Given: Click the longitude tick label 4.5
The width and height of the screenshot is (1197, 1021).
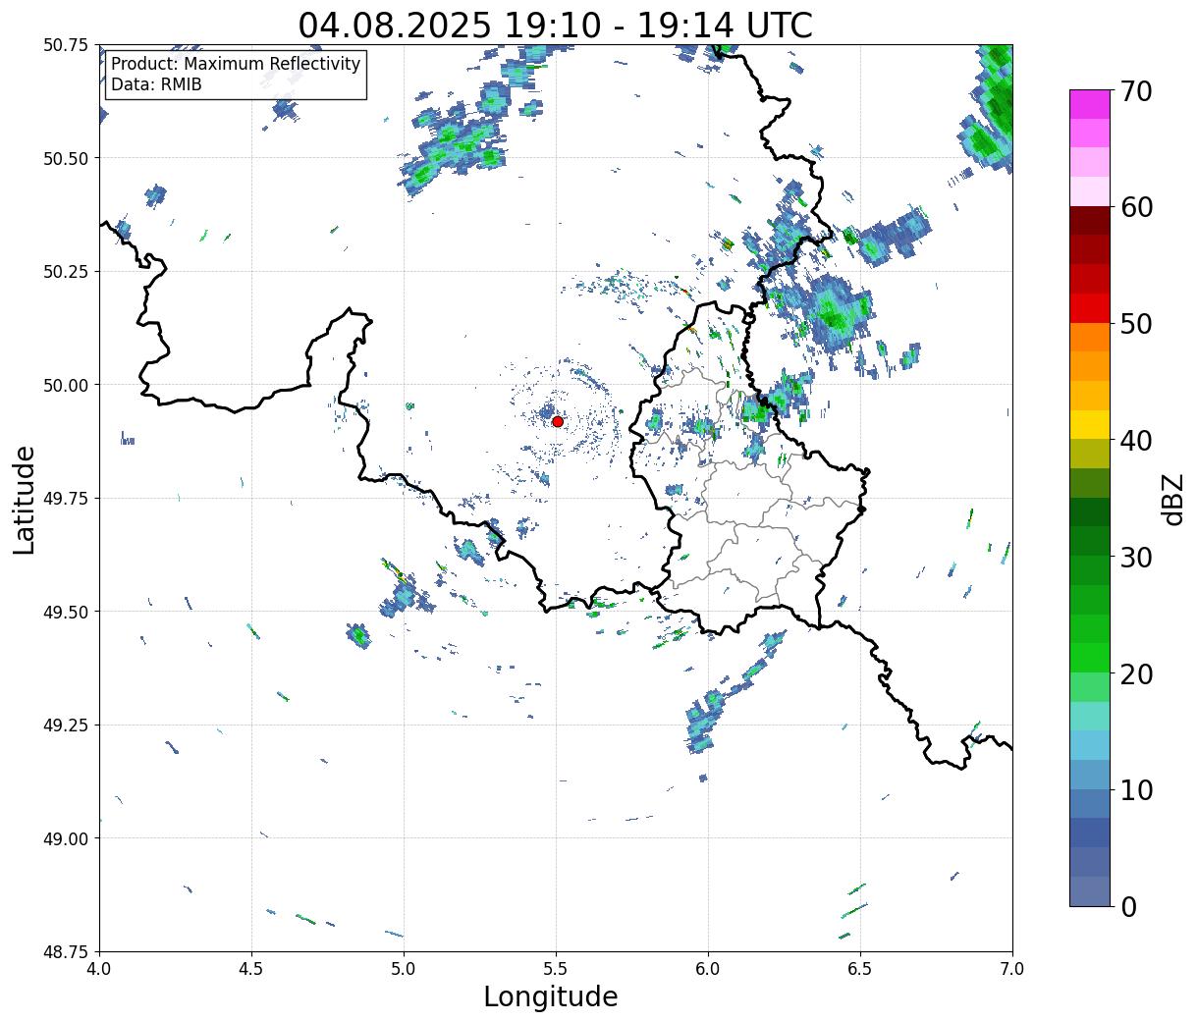Looking at the screenshot, I should (251, 968).
